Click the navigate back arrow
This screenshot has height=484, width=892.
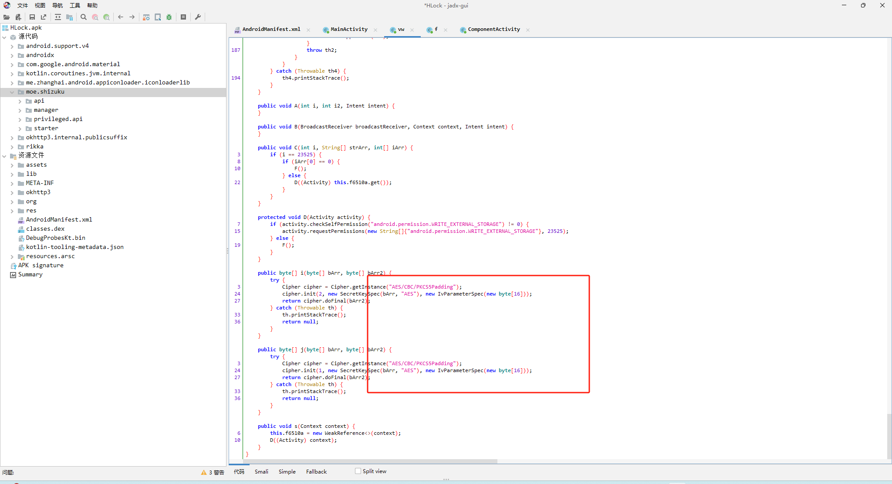[121, 17]
